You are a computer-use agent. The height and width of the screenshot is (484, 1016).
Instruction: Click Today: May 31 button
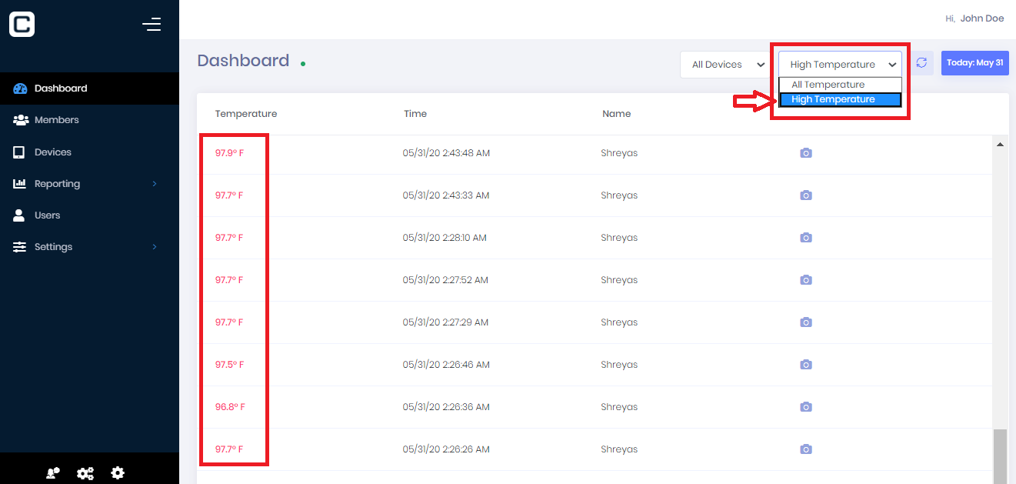coord(974,63)
